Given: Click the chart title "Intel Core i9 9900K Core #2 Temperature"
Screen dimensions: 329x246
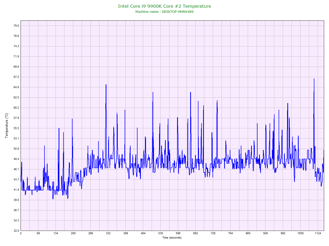Looking at the screenshot, I should pos(164,6).
